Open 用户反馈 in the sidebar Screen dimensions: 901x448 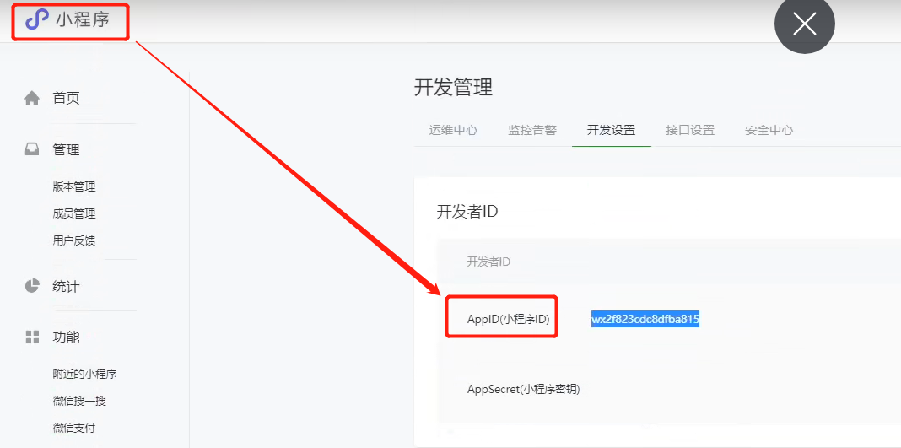[74, 240]
